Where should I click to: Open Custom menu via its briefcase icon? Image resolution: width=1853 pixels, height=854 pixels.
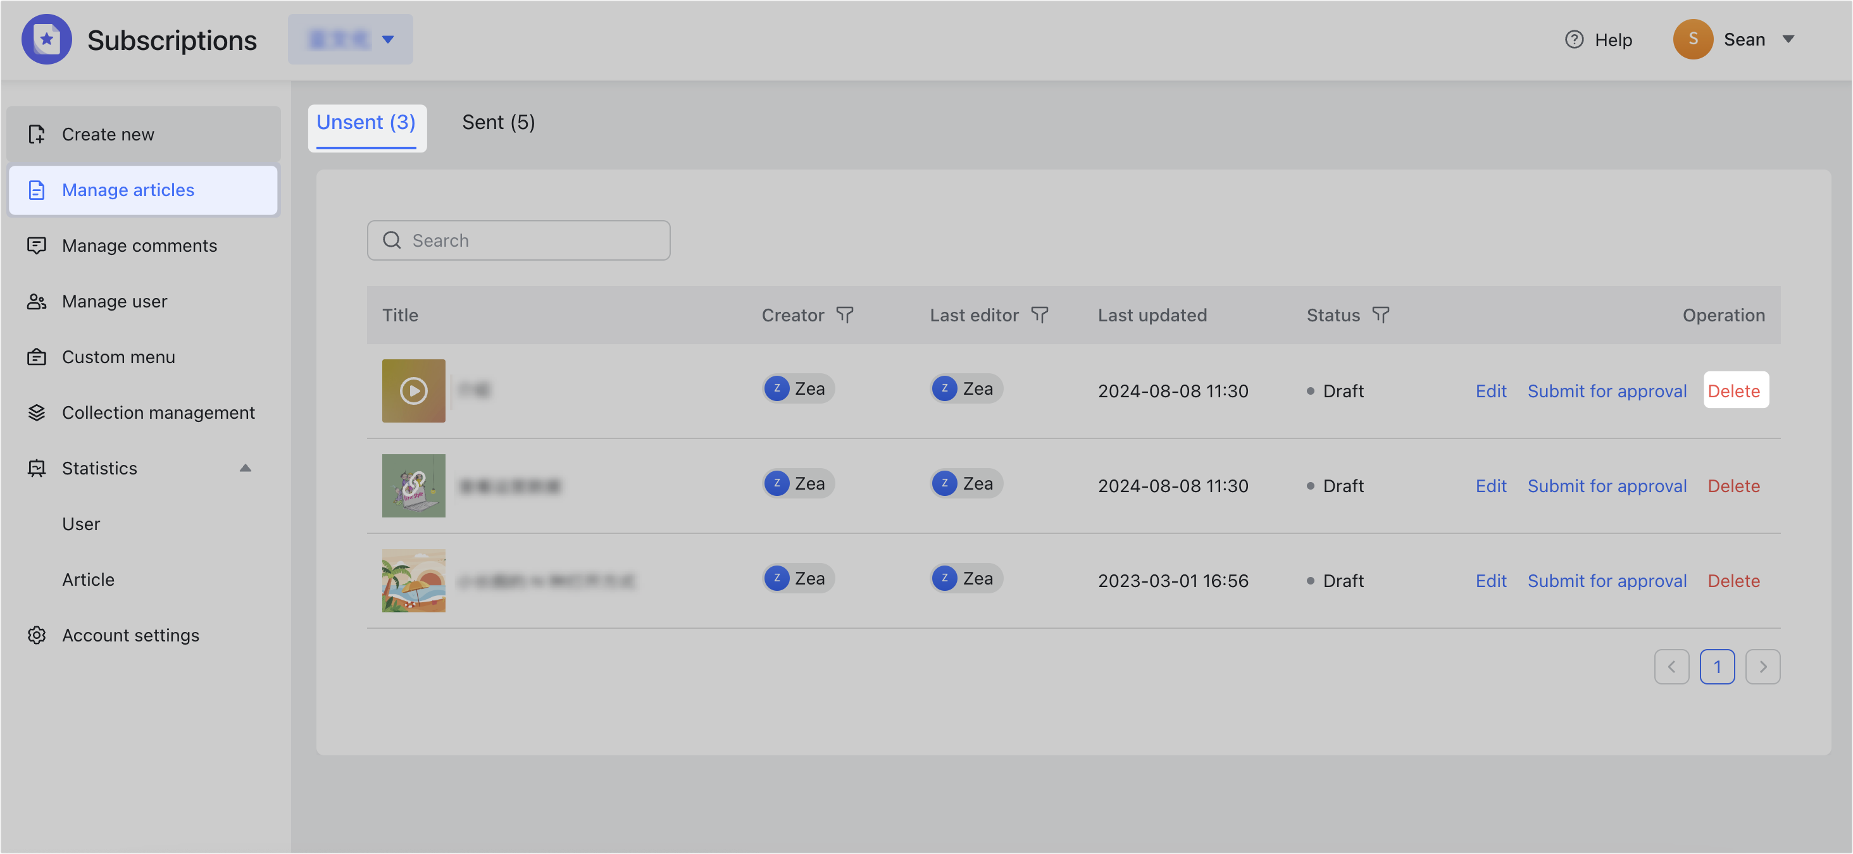(37, 357)
